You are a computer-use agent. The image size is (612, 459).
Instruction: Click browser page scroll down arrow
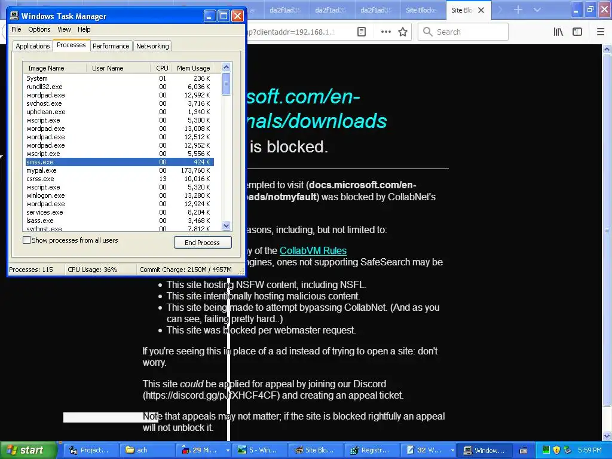607,436
